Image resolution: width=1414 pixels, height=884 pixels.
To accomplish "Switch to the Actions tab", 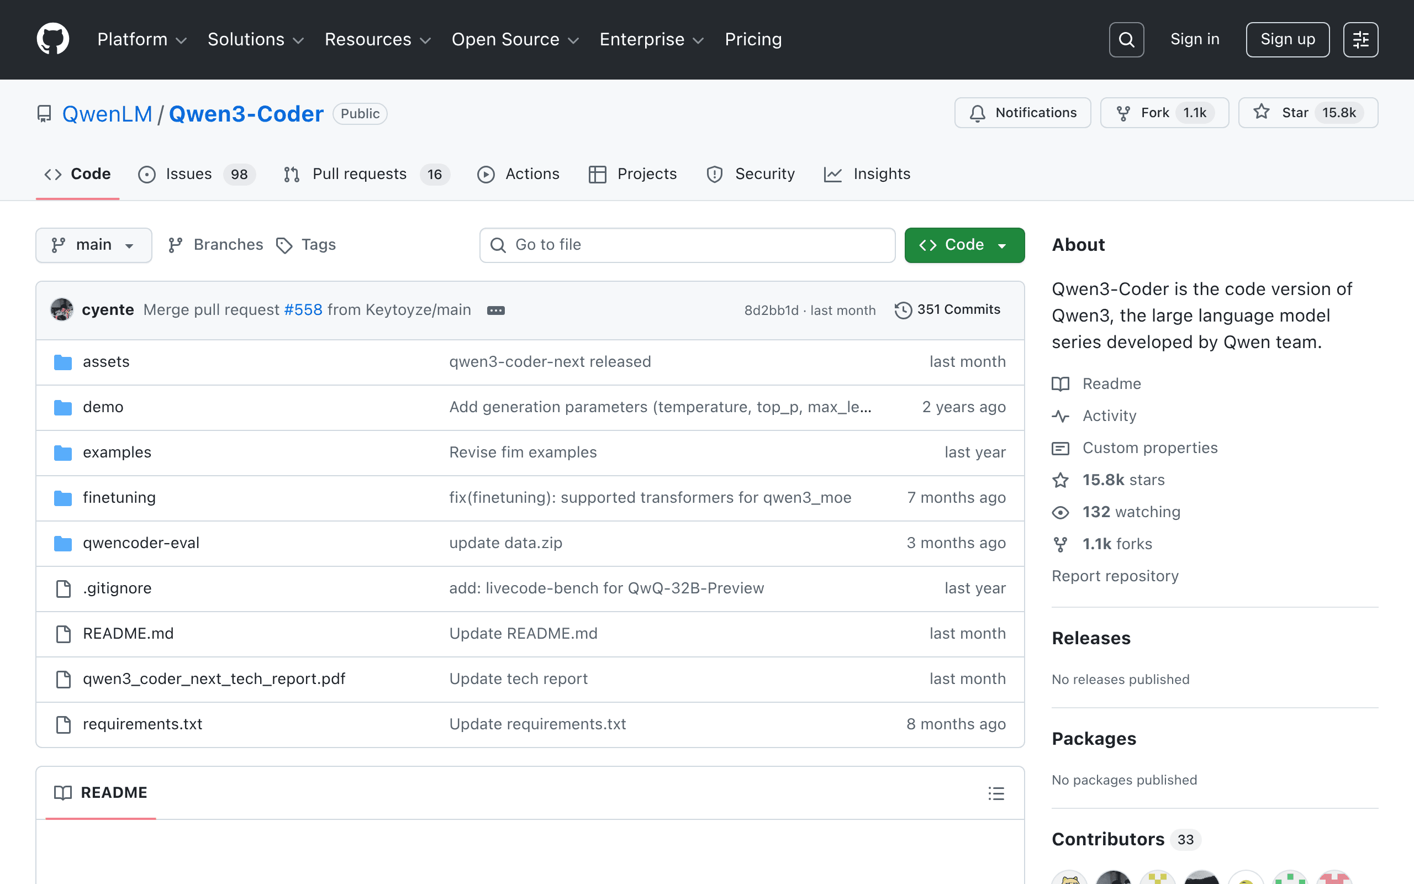I will point(518,174).
